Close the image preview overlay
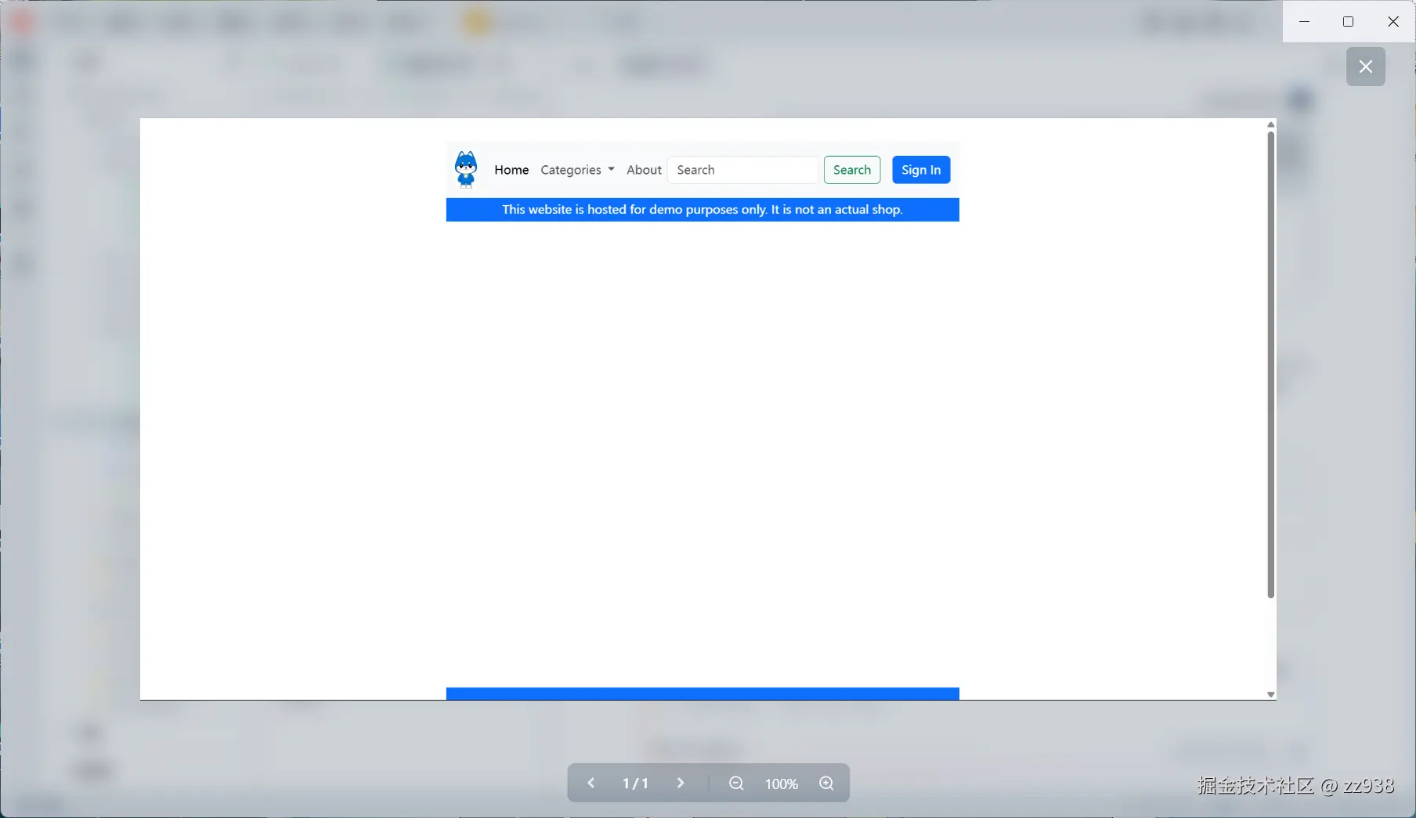Image resolution: width=1416 pixels, height=818 pixels. coord(1365,67)
